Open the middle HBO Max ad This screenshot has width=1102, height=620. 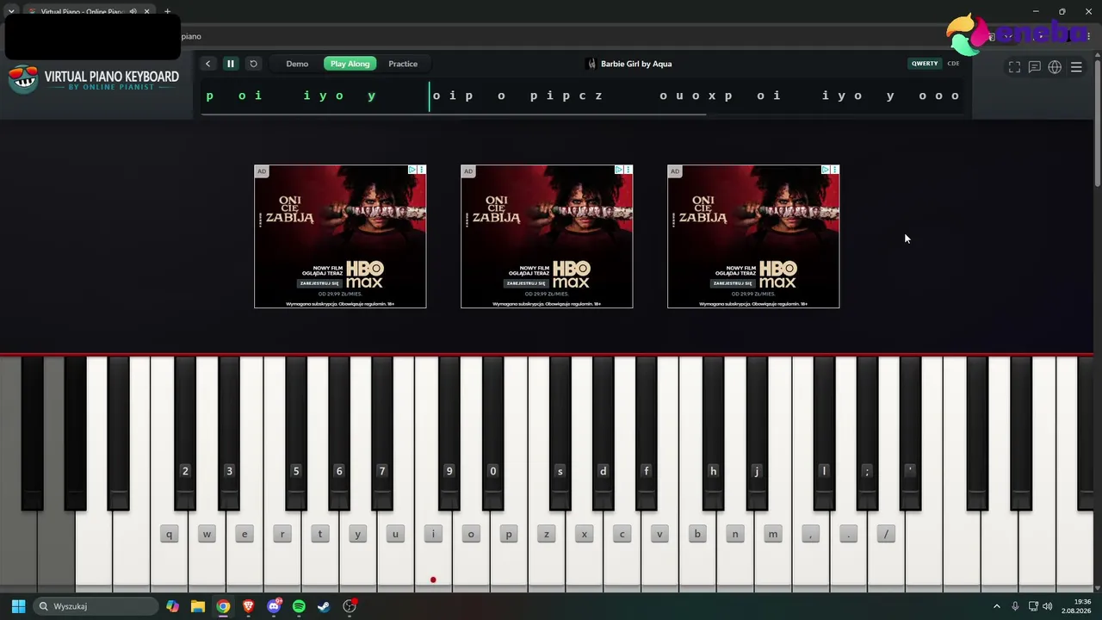(x=547, y=236)
